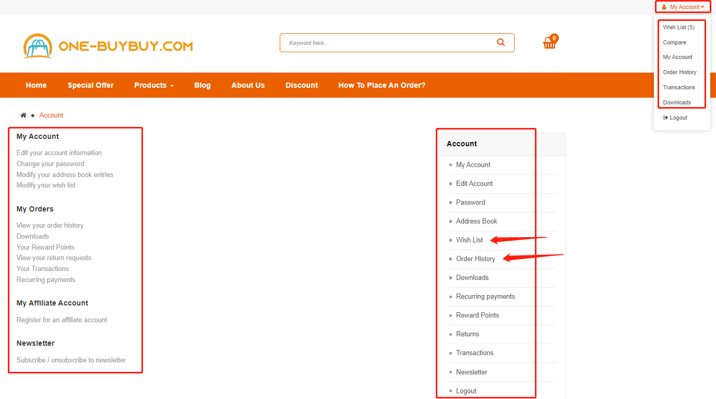This screenshot has height=399, width=716.
Task: Select Wish List (5) in dropdown menu
Action: [x=679, y=27]
